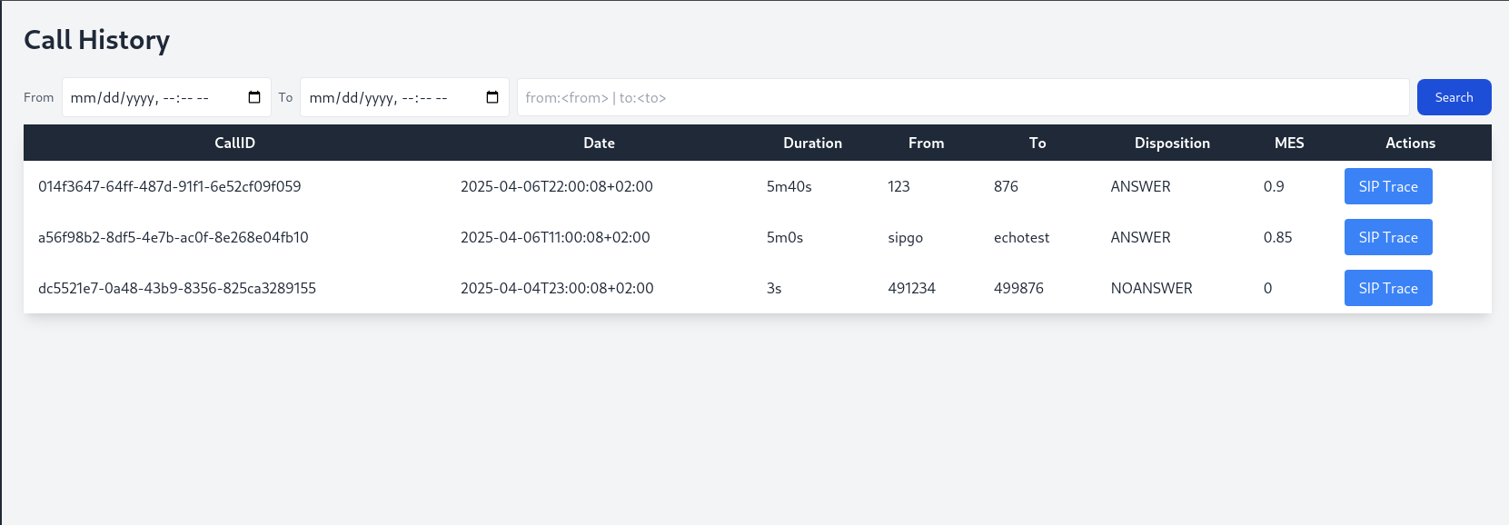Click the MES column header
The height and width of the screenshot is (525, 1509).
tap(1288, 143)
